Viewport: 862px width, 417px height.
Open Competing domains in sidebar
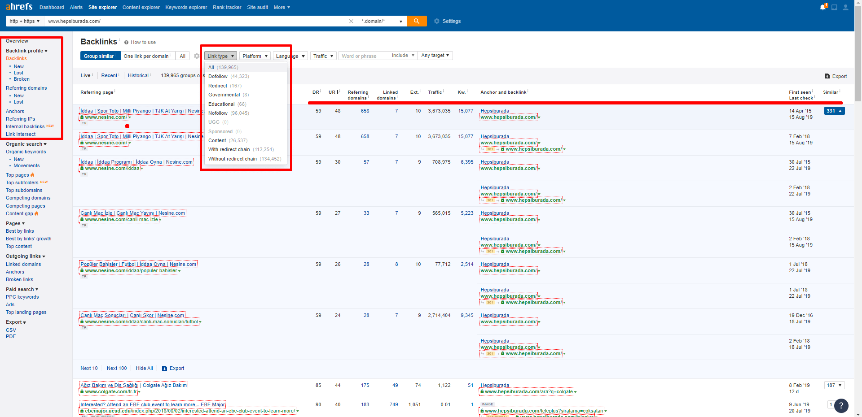(x=28, y=198)
